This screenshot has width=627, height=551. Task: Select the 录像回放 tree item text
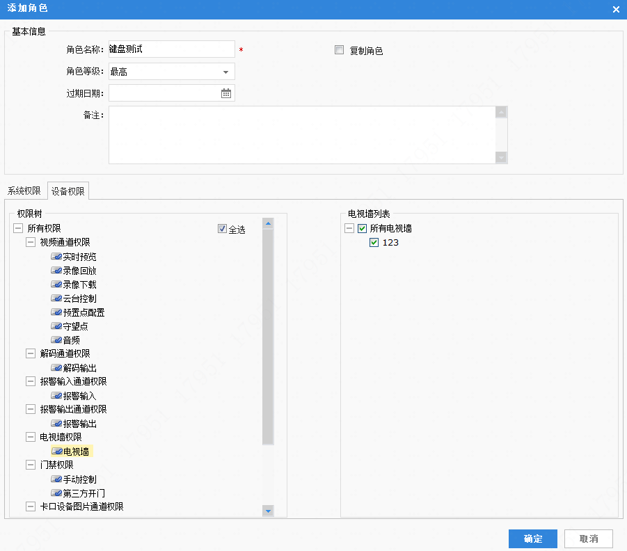(79, 271)
